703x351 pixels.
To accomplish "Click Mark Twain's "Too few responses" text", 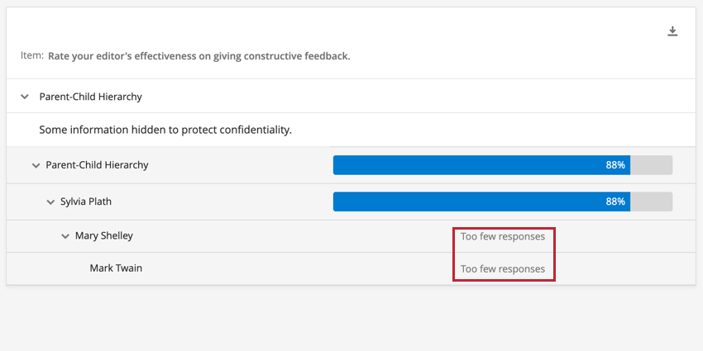I will (503, 268).
